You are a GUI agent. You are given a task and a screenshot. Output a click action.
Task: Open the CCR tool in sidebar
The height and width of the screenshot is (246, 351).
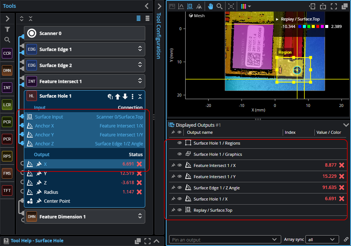click(7, 54)
